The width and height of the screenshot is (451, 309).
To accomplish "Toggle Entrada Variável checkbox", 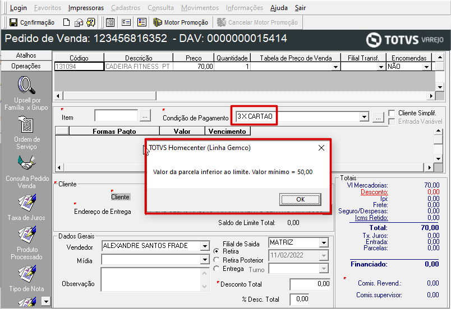I will (392, 121).
